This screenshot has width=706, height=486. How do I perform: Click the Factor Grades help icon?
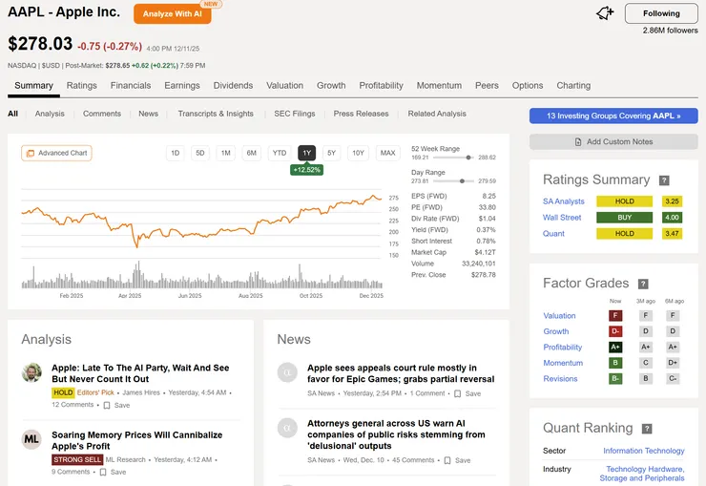tap(643, 284)
